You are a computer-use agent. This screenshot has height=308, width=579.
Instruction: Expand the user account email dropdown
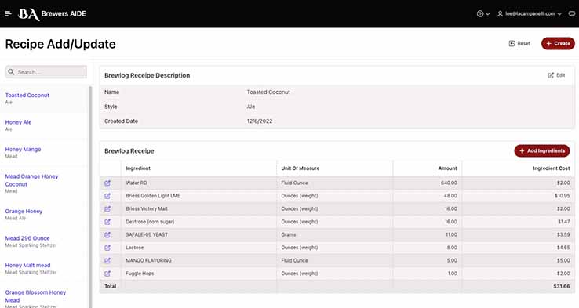pos(530,13)
